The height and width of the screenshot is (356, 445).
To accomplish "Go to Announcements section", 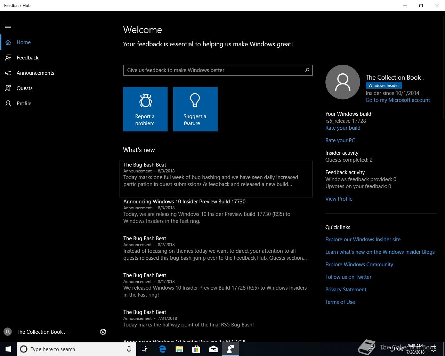I will pyautogui.click(x=56, y=73).
